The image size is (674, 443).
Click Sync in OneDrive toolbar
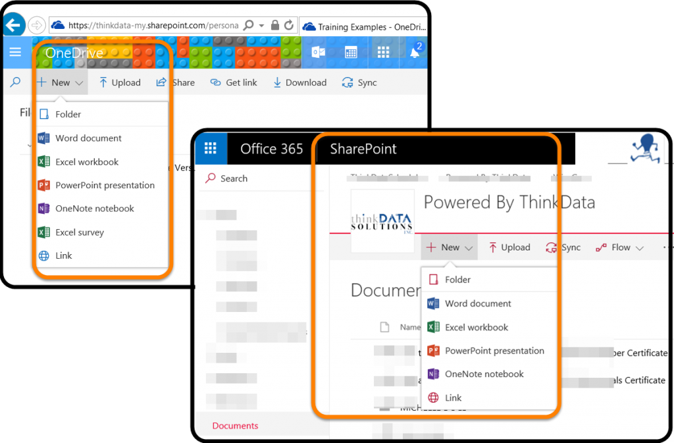(359, 82)
